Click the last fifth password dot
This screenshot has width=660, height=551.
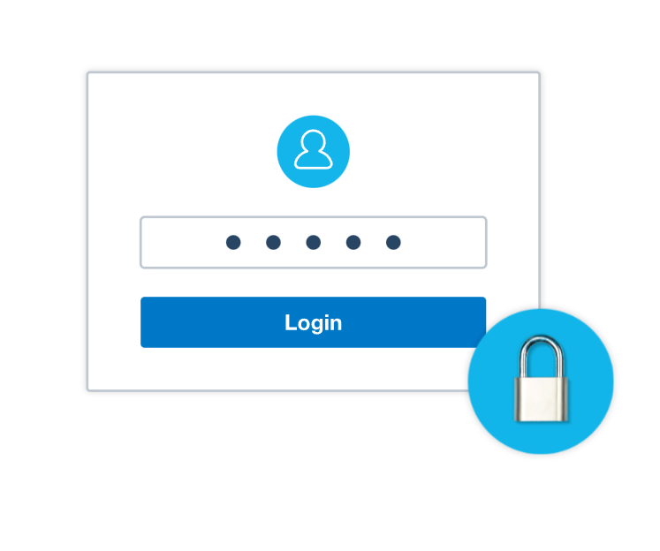coord(393,242)
